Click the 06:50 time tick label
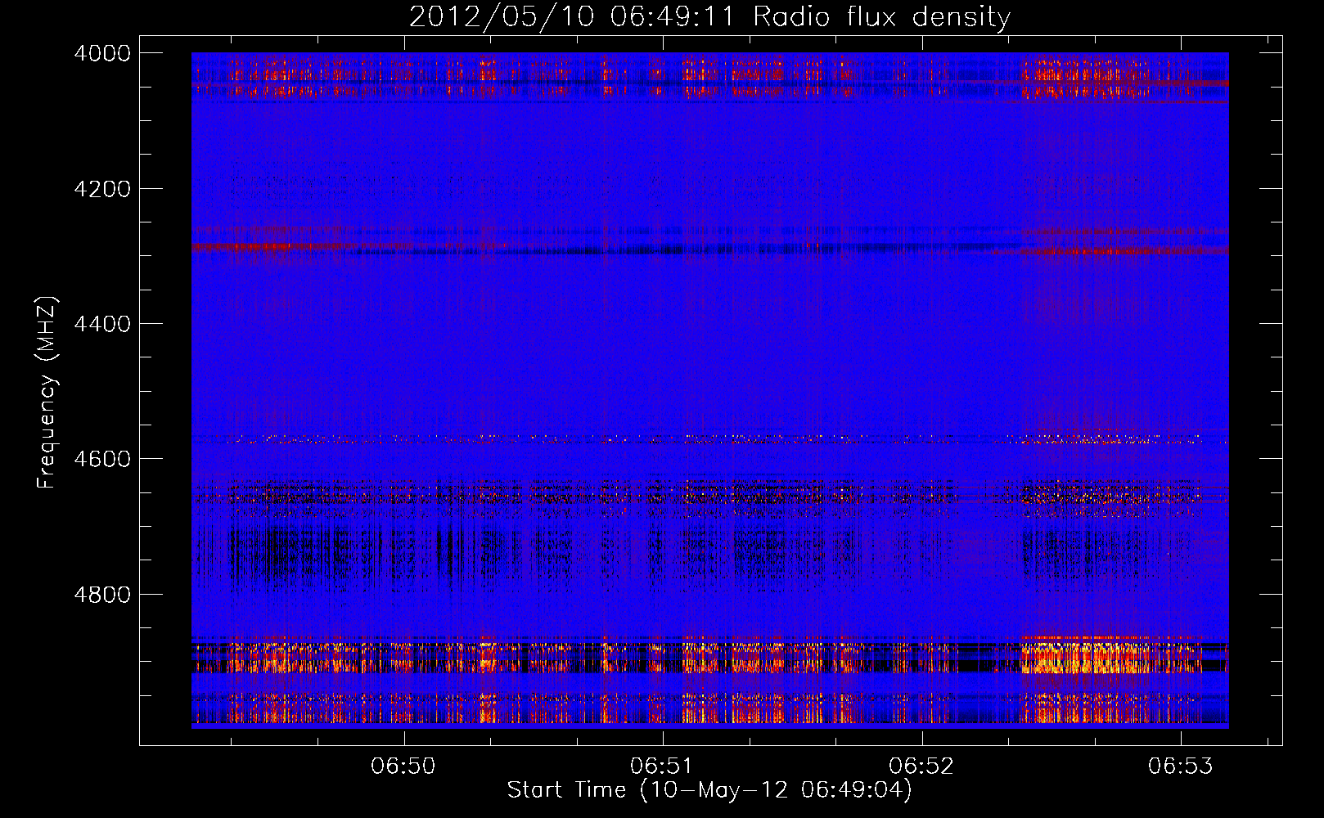This screenshot has width=1324, height=818. (403, 766)
